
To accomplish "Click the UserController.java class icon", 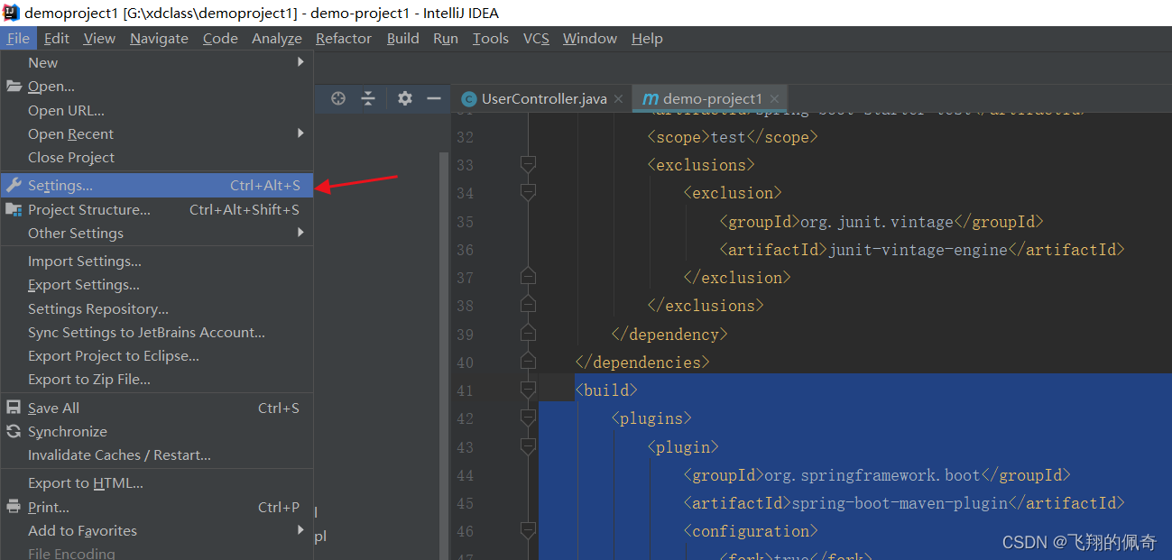I will (468, 99).
